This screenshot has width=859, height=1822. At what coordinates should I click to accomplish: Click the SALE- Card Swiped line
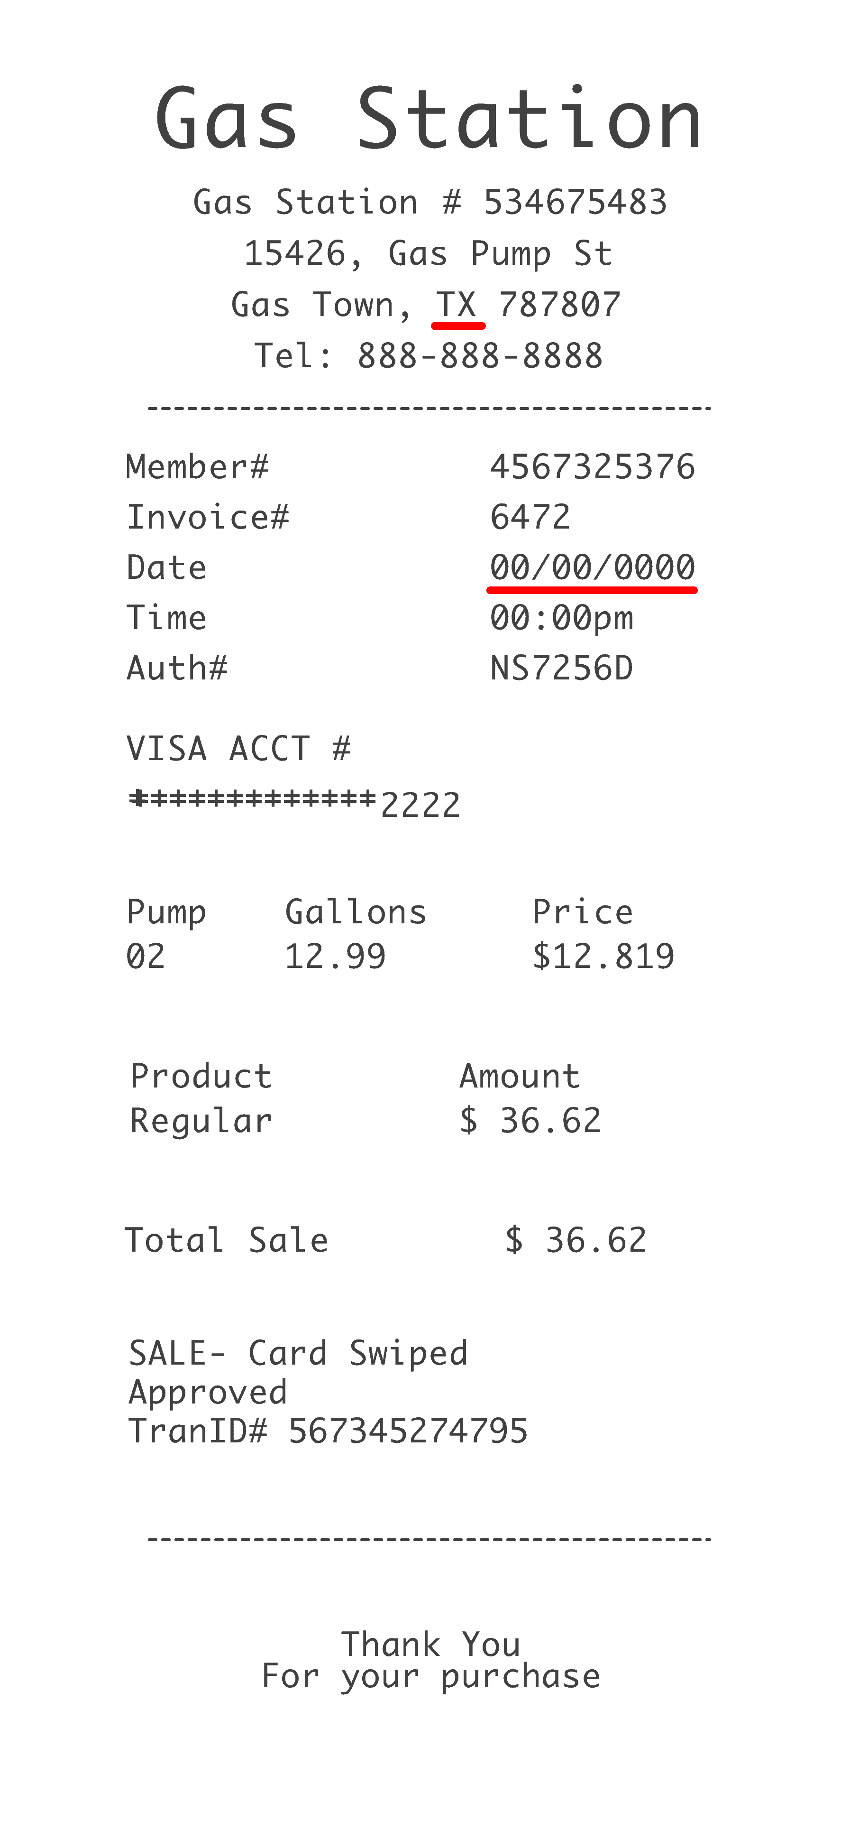click(x=298, y=1353)
